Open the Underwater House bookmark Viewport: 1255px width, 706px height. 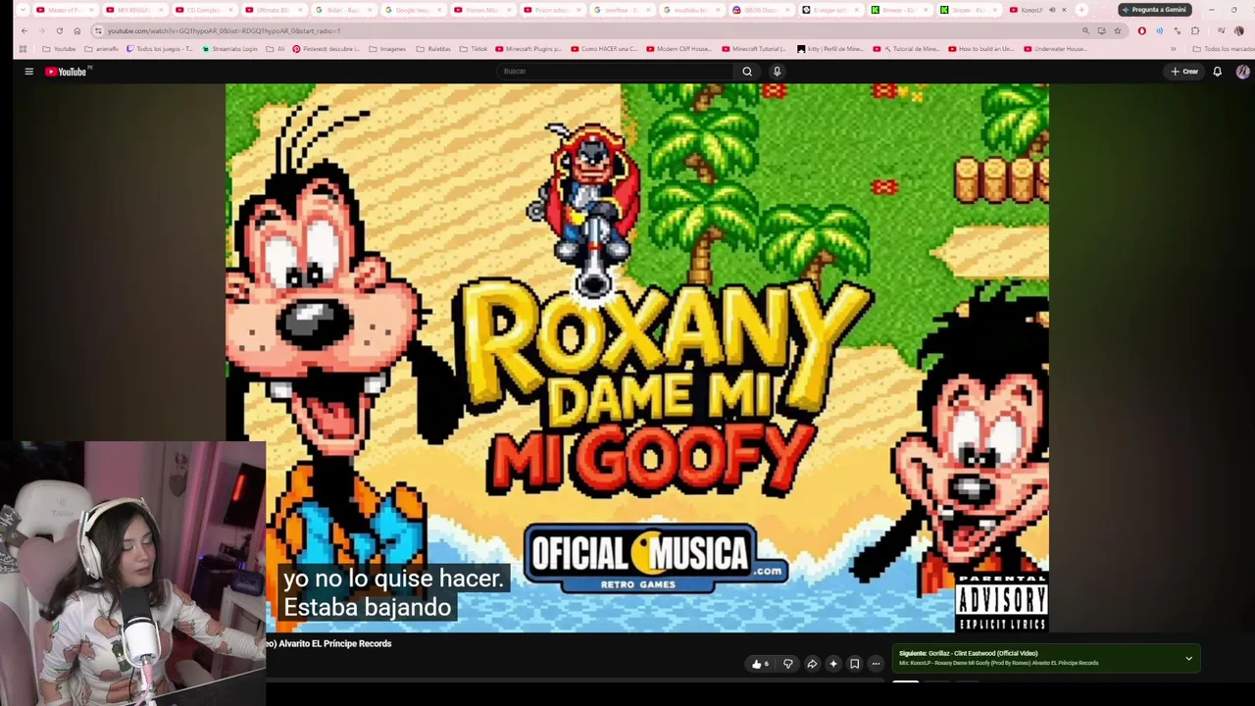coord(1055,49)
